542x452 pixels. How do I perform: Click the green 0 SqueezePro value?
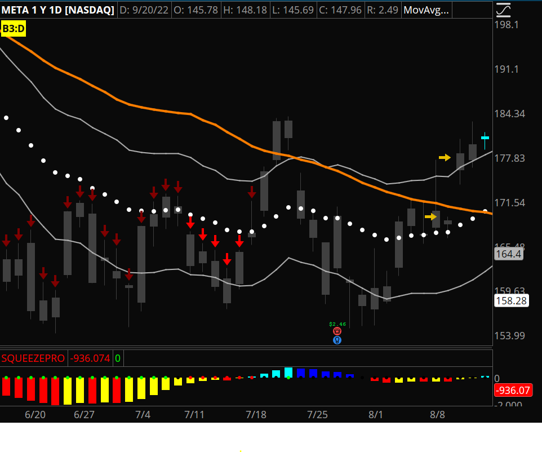pos(118,358)
